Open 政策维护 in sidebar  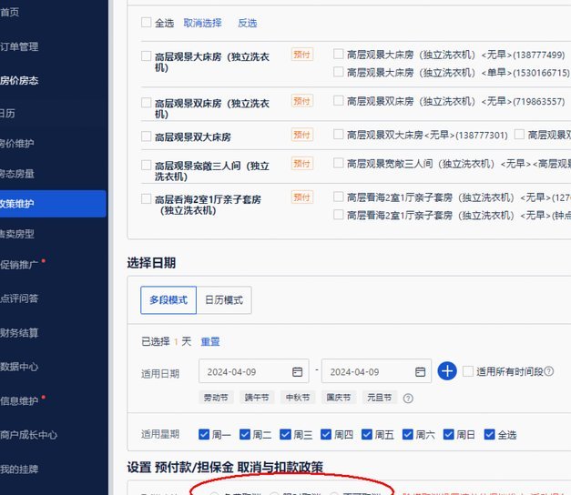(x=53, y=204)
